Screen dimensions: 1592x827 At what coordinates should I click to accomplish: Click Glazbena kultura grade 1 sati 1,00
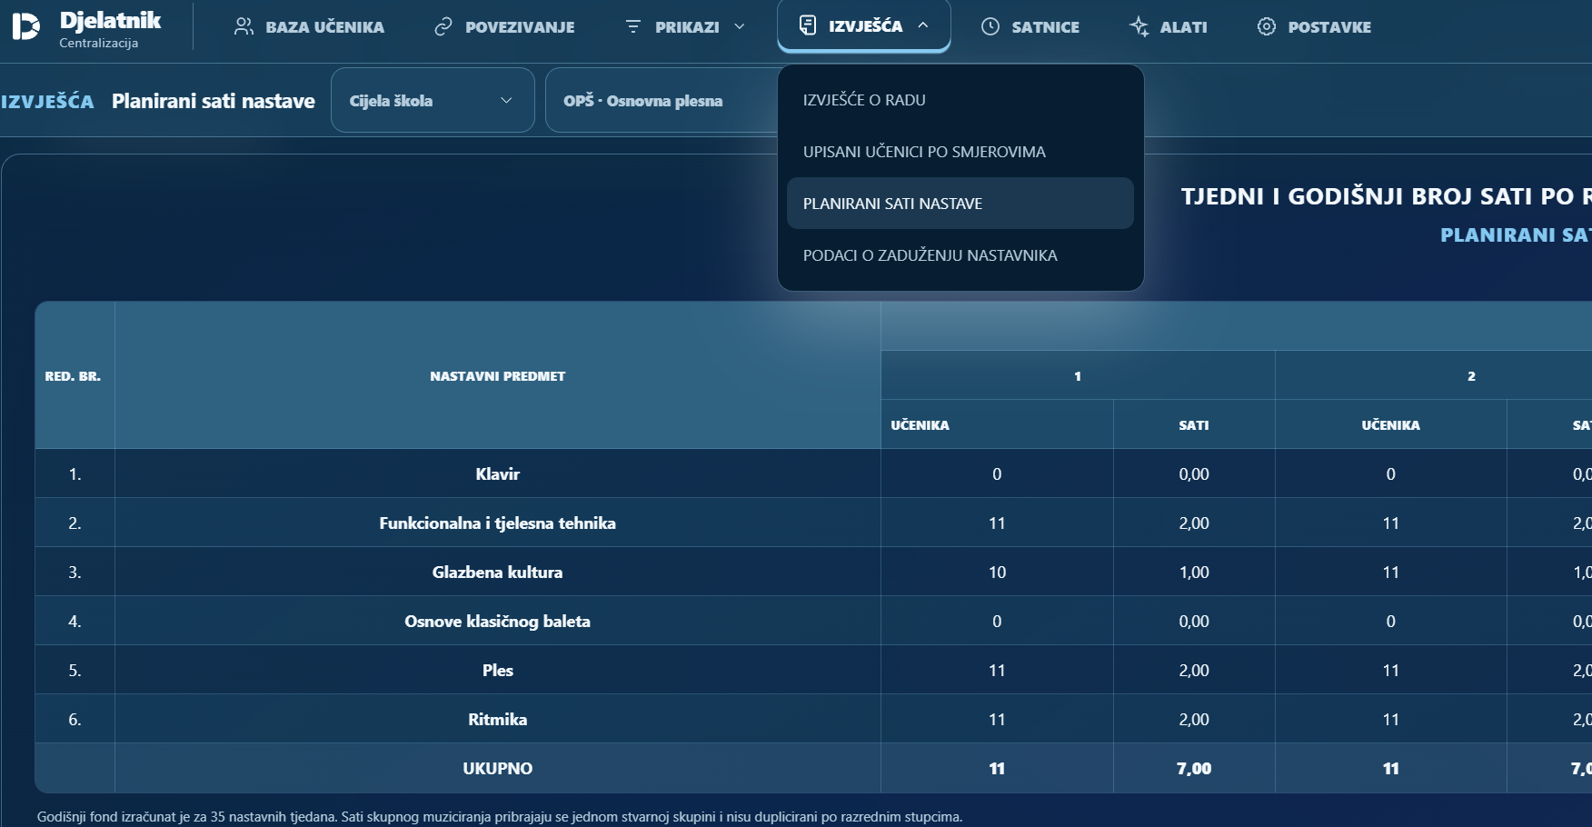(x=1194, y=572)
